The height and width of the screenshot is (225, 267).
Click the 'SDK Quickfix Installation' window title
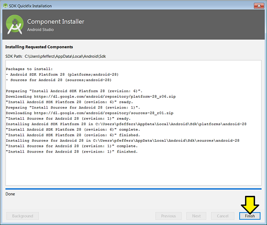pos(30,6)
